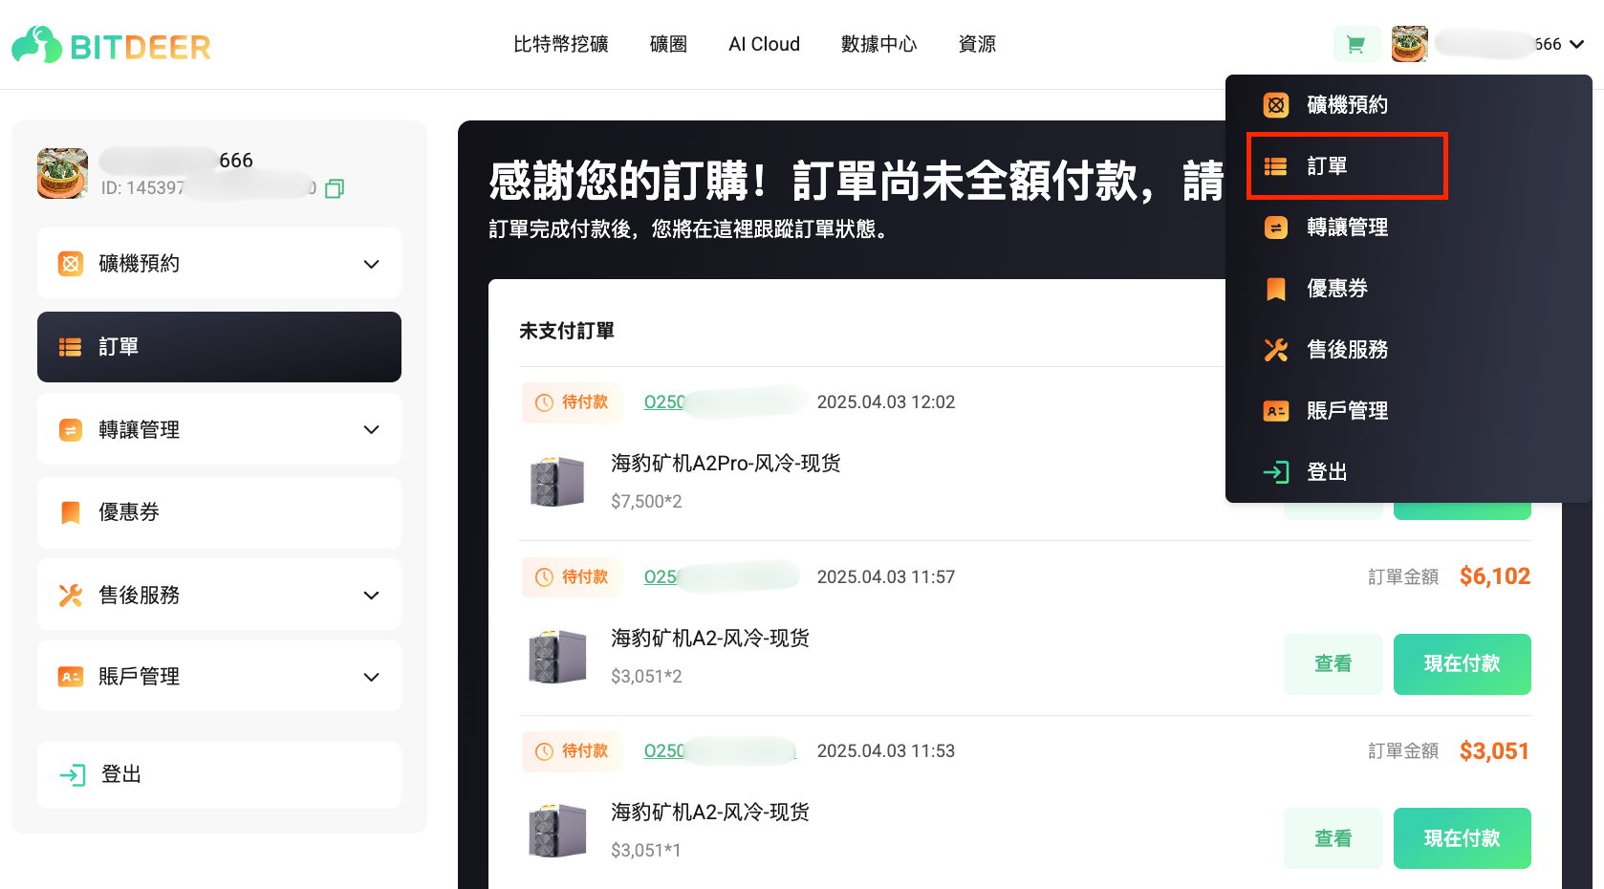Click the Bitdeer logo
This screenshot has height=889, width=1604.
coord(111,45)
